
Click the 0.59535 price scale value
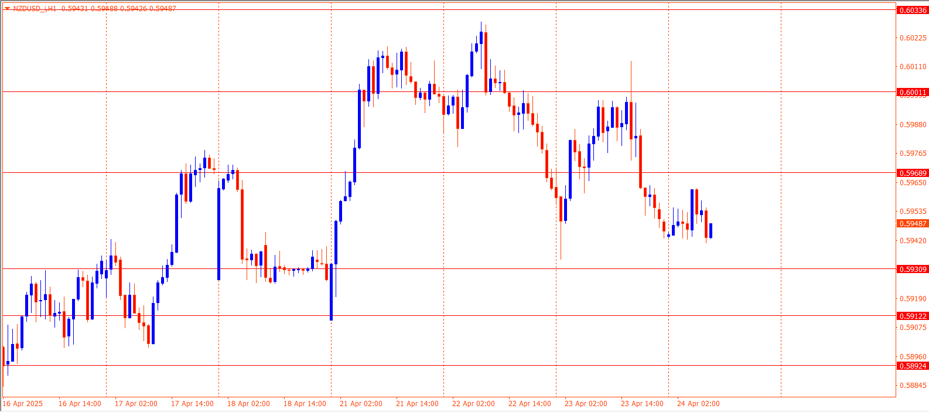click(x=913, y=212)
